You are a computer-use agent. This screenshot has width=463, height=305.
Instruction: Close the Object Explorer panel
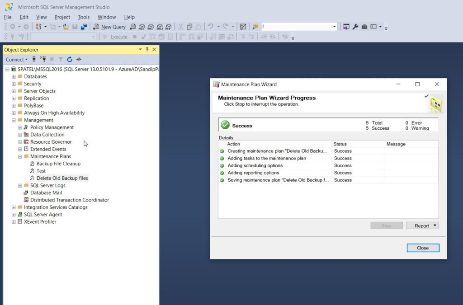154,50
